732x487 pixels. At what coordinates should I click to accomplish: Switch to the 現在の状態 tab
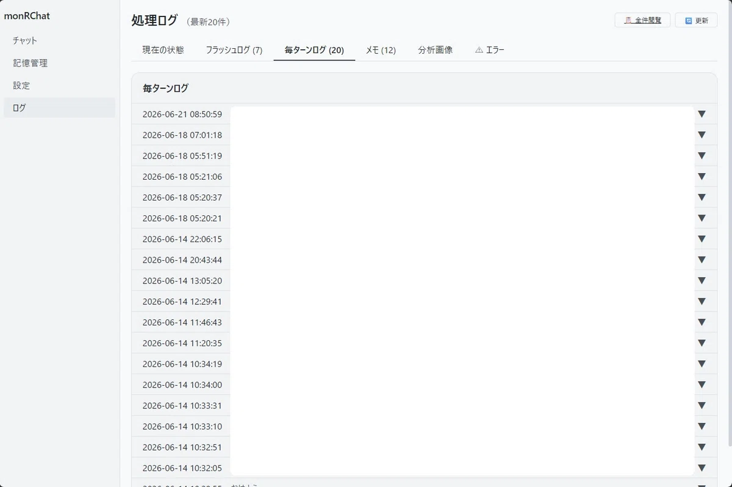[x=163, y=50]
